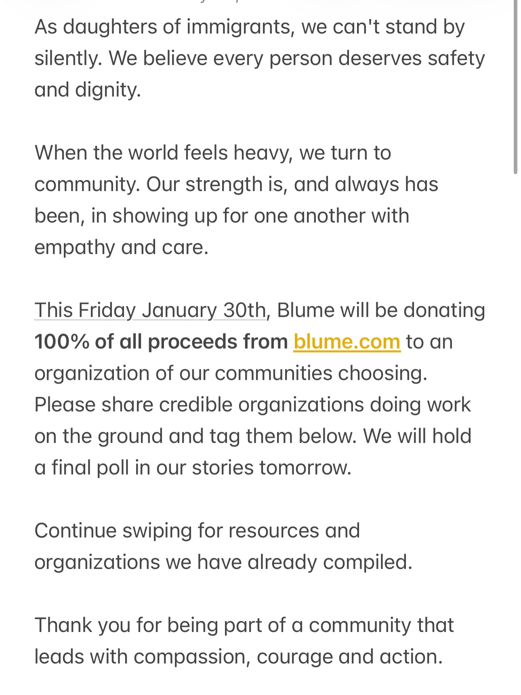Tap the line "Please share credible organizations doing work"
Viewport: 521px width, 695px height.
tap(252, 405)
